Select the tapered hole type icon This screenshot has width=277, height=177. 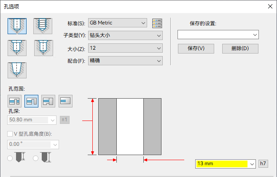(x=17, y=70)
